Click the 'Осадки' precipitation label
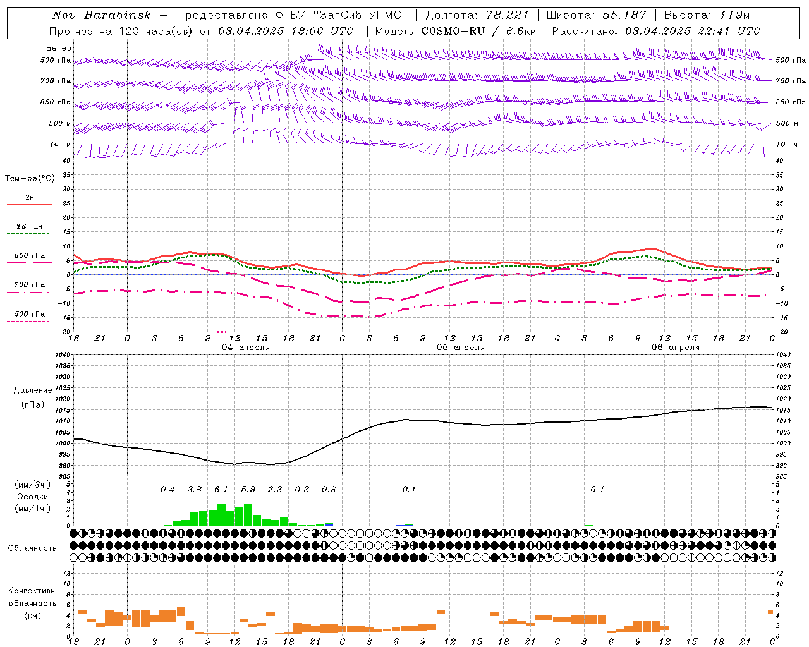Image resolution: width=809 pixels, height=647 pixels. [32, 497]
